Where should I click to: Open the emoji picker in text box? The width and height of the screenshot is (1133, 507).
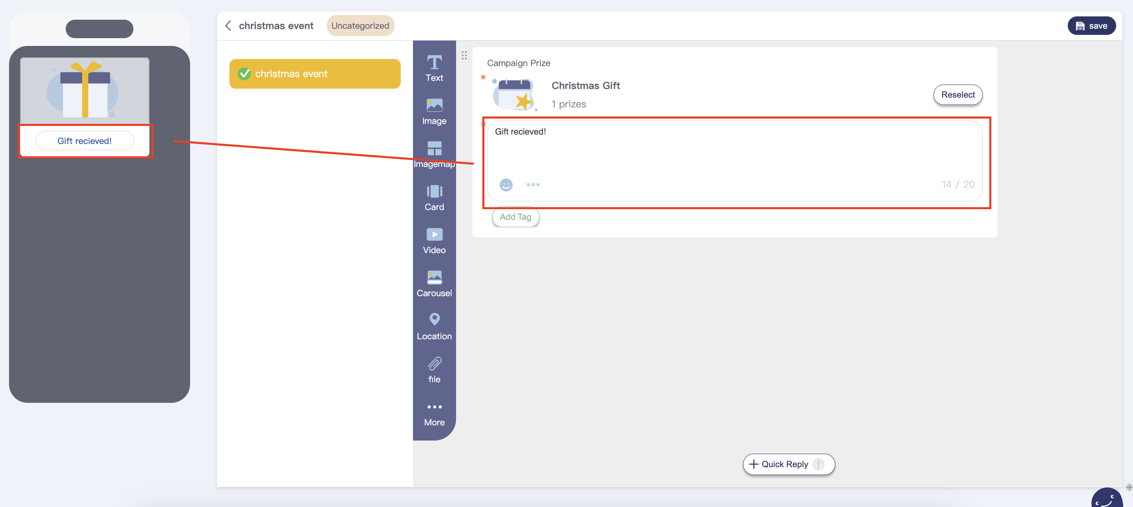506,185
